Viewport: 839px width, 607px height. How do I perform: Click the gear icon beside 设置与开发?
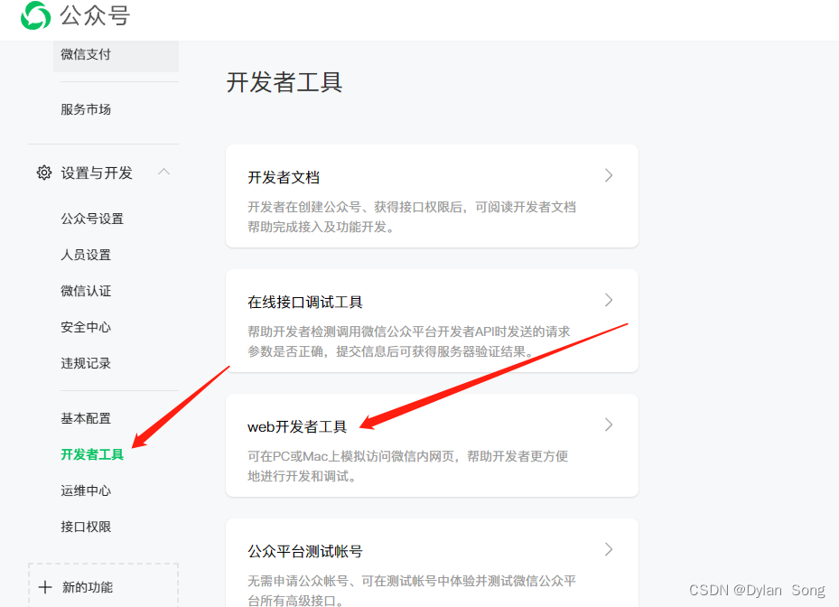tap(44, 173)
